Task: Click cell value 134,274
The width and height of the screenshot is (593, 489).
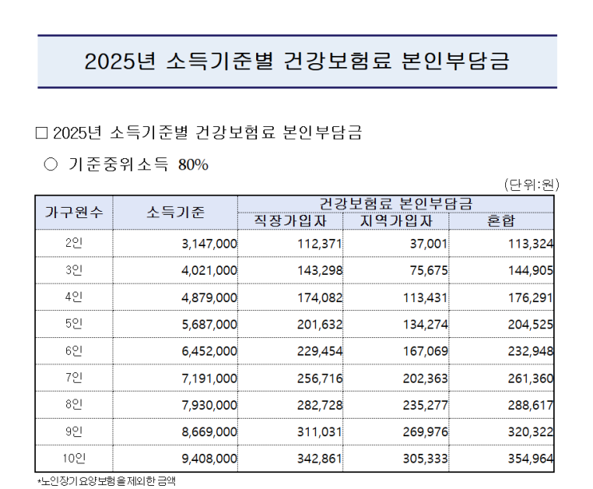Action: tap(425, 324)
